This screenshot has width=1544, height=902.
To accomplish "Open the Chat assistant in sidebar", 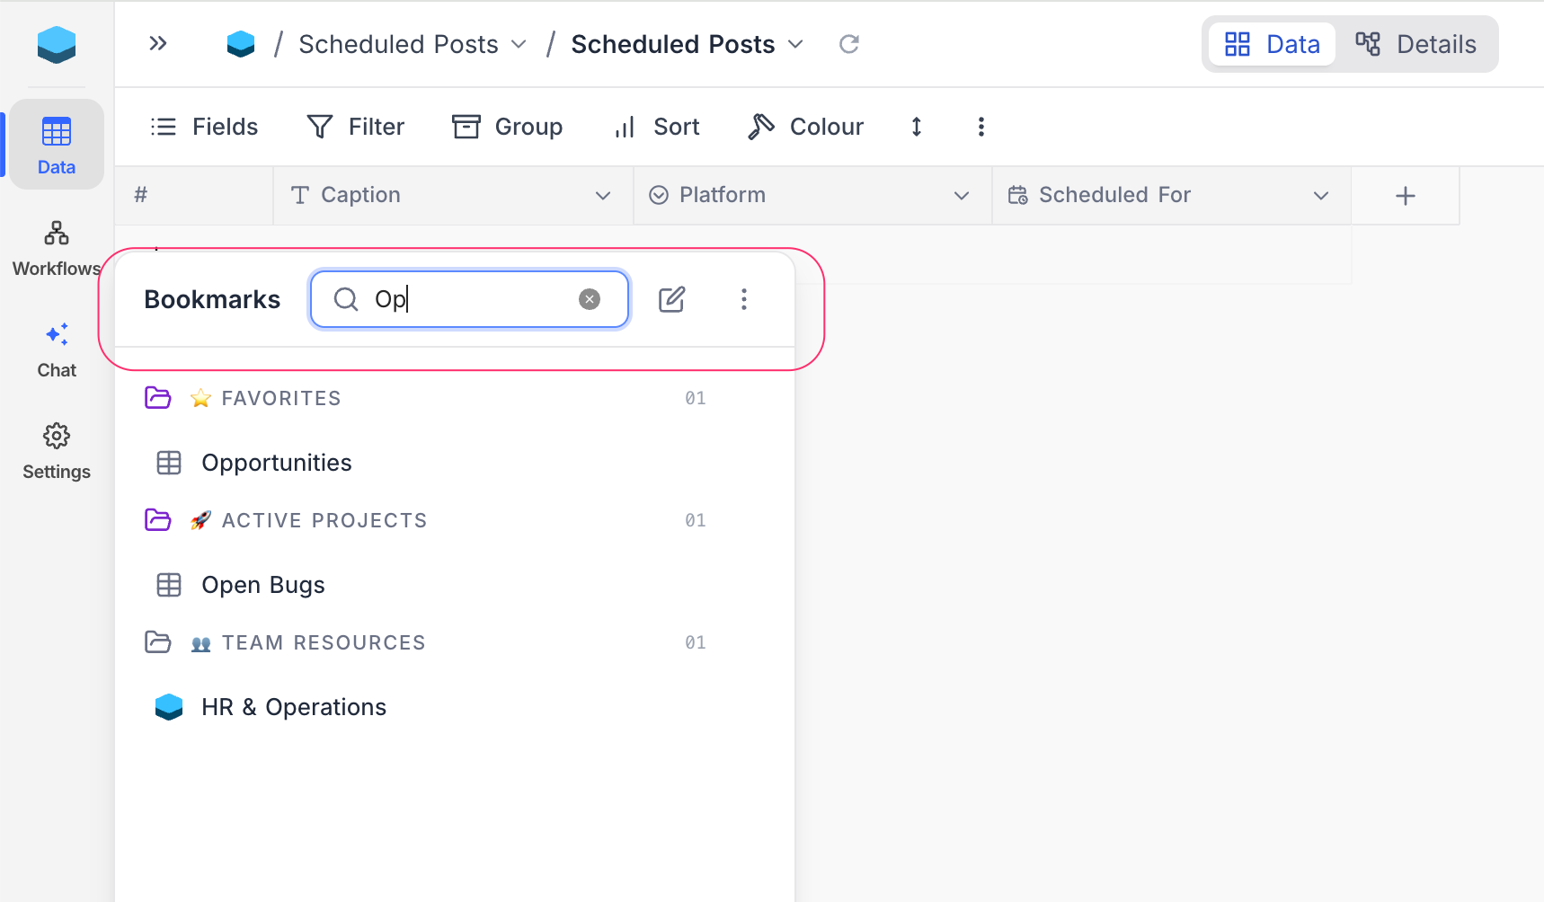I will (57, 350).
